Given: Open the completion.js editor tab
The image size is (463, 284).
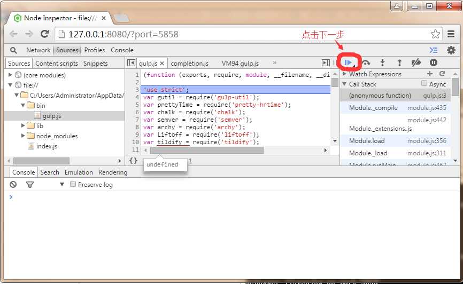Looking at the screenshot, I should (190, 64).
